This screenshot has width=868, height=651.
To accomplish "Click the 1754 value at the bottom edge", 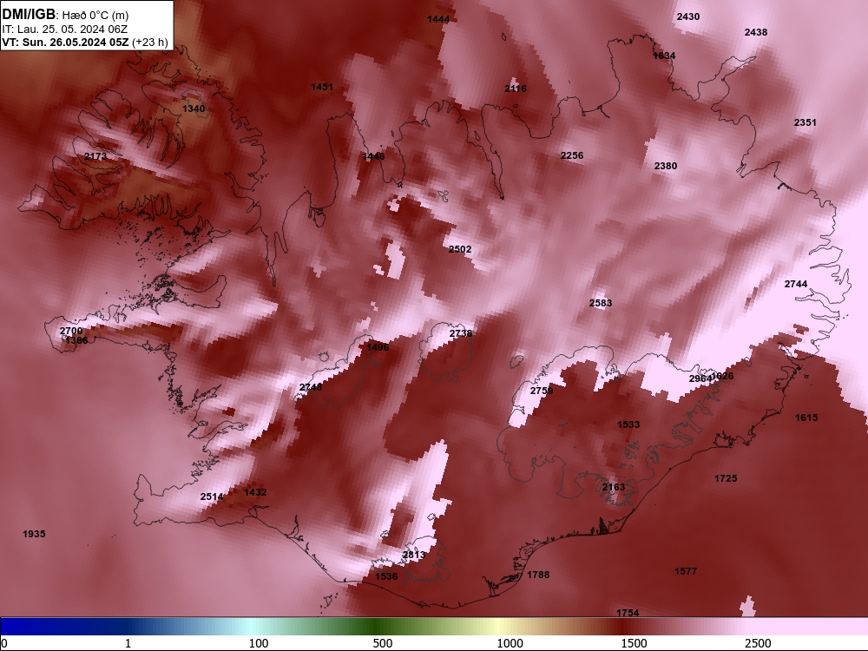I will click(x=628, y=613).
